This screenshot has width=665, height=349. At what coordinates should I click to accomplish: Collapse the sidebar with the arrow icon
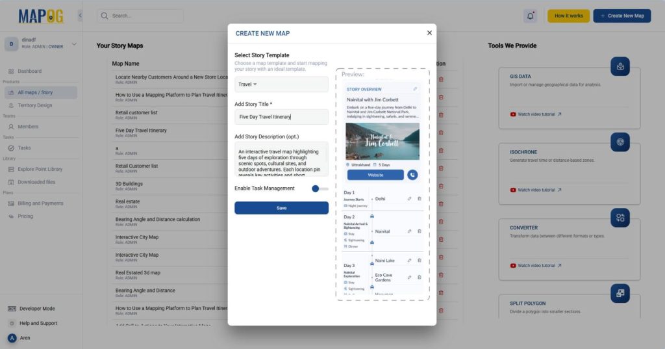coord(80,16)
